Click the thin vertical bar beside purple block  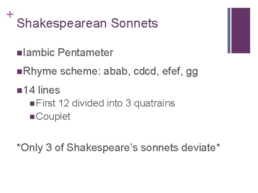pos(229,30)
